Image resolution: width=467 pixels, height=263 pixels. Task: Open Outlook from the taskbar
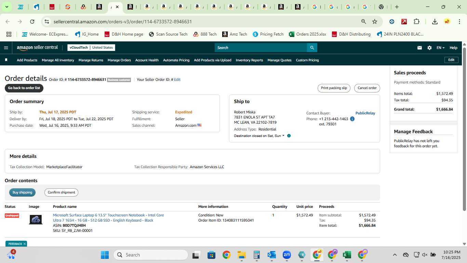coord(271,255)
